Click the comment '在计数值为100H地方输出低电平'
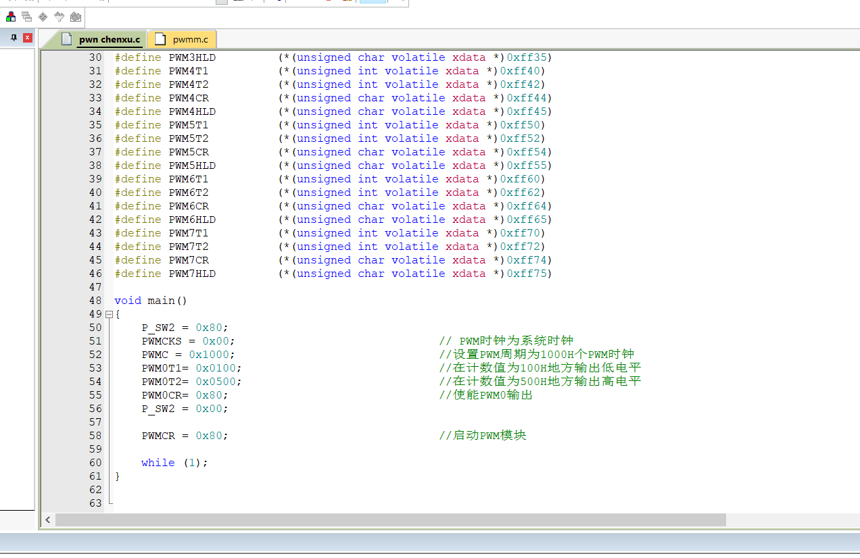This screenshot has width=860, height=558. 546,368
